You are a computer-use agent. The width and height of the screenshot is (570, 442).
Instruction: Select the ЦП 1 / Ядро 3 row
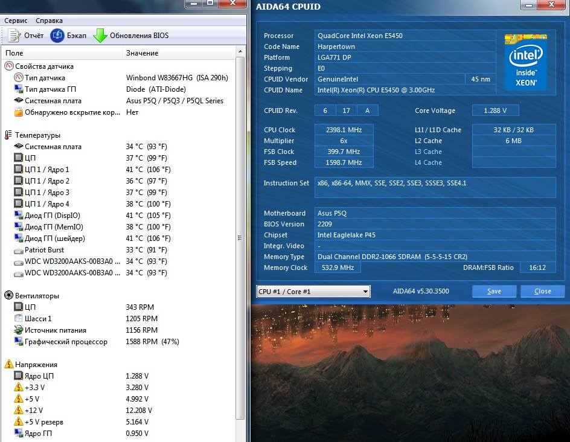(118, 192)
